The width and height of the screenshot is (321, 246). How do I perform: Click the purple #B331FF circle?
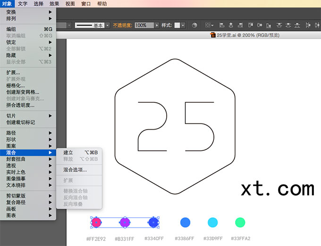125,222
